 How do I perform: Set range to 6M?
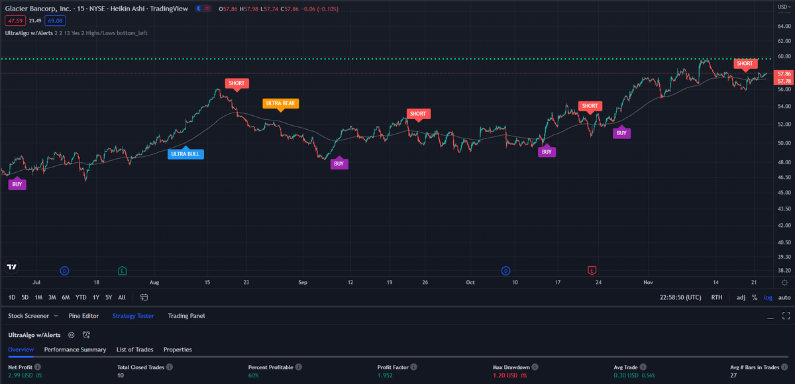point(66,298)
